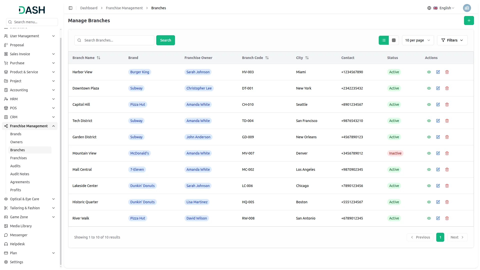Delete the Historic Quarter branch
The width and height of the screenshot is (480, 270).
coord(447,202)
